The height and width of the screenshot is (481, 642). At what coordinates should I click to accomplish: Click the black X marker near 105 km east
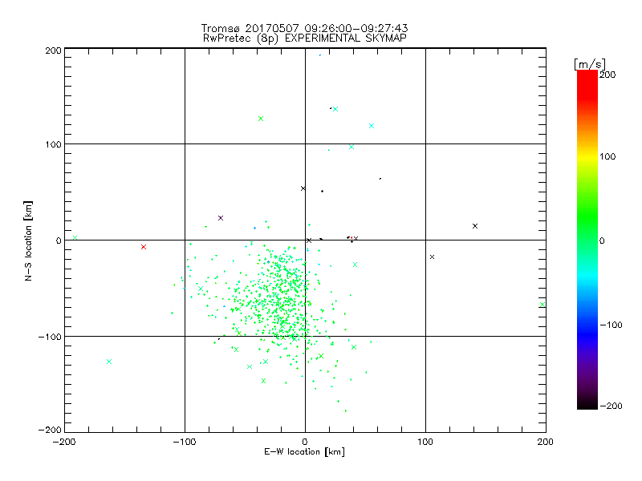pos(432,257)
